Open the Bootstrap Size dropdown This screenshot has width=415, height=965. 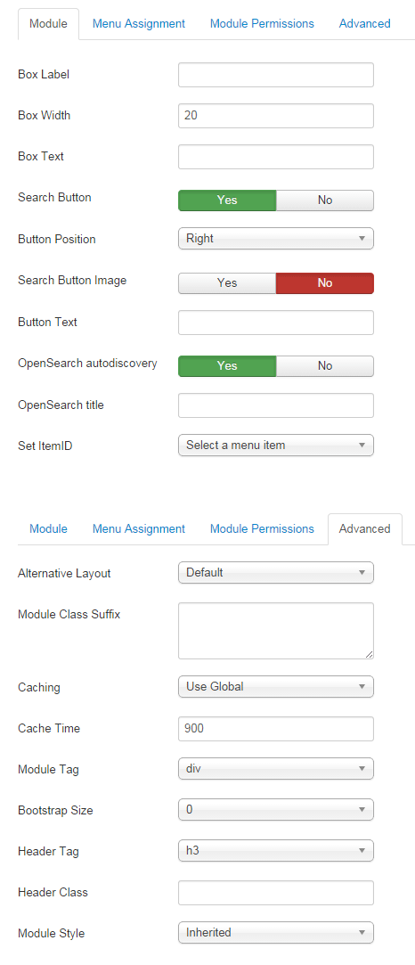pyautogui.click(x=276, y=810)
